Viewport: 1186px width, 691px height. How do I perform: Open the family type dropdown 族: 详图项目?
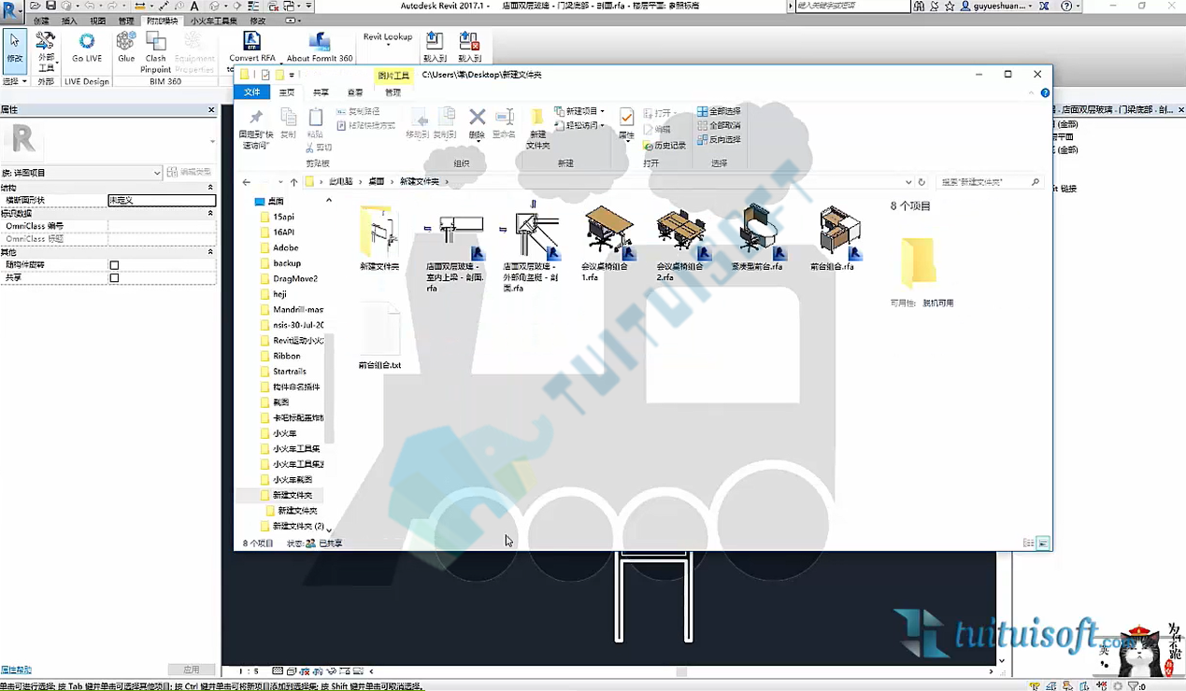pyautogui.click(x=82, y=173)
